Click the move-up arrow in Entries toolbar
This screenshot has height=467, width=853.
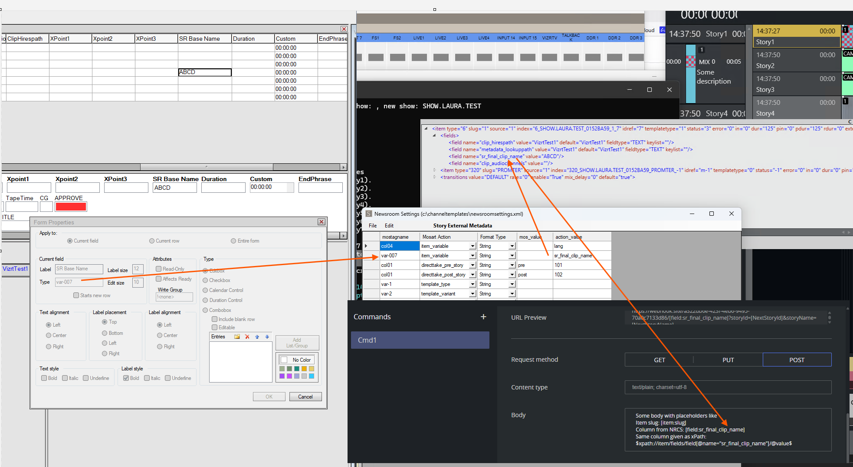pos(257,337)
